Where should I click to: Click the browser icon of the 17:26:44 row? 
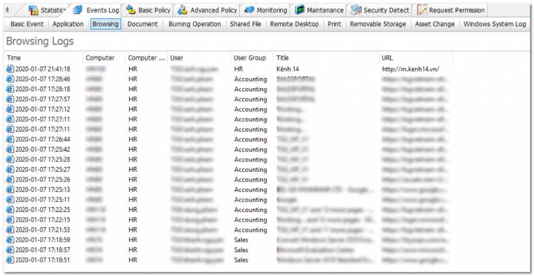pyautogui.click(x=10, y=139)
